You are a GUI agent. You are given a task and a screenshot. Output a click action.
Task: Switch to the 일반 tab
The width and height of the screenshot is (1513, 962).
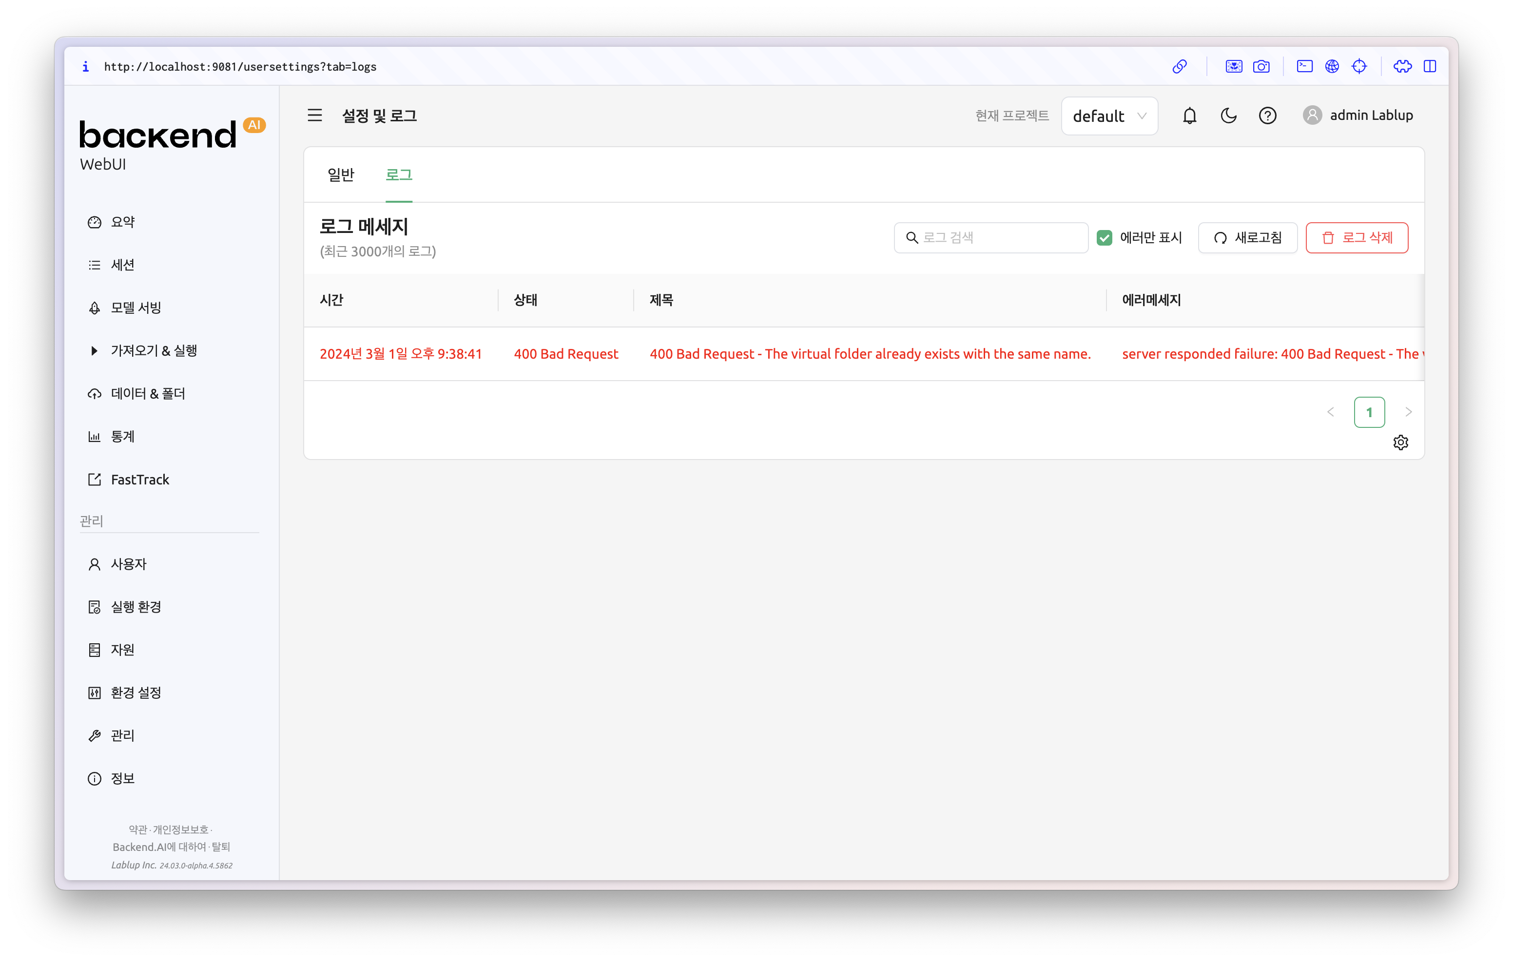point(341,174)
